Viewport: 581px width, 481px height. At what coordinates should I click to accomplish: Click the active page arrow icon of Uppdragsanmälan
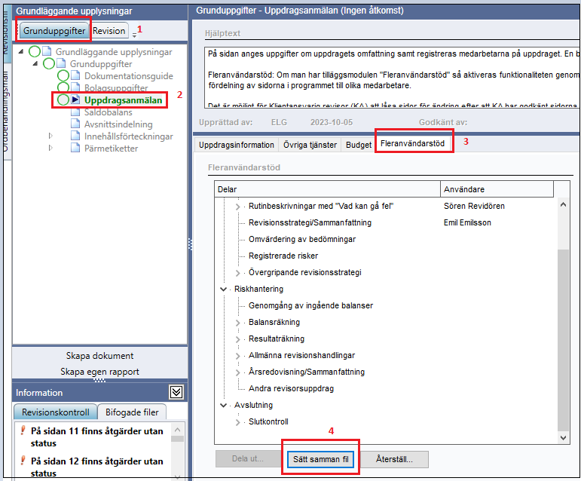75,100
